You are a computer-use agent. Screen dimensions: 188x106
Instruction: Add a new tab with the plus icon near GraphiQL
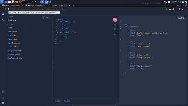[175, 18]
